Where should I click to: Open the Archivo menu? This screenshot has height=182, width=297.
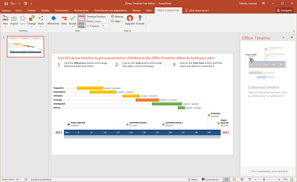(x=6, y=11)
